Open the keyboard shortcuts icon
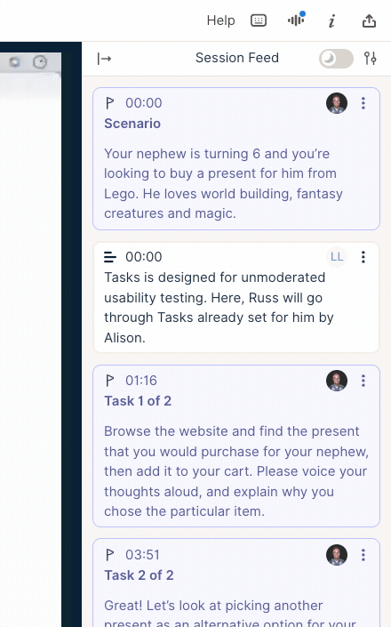 pos(259,20)
